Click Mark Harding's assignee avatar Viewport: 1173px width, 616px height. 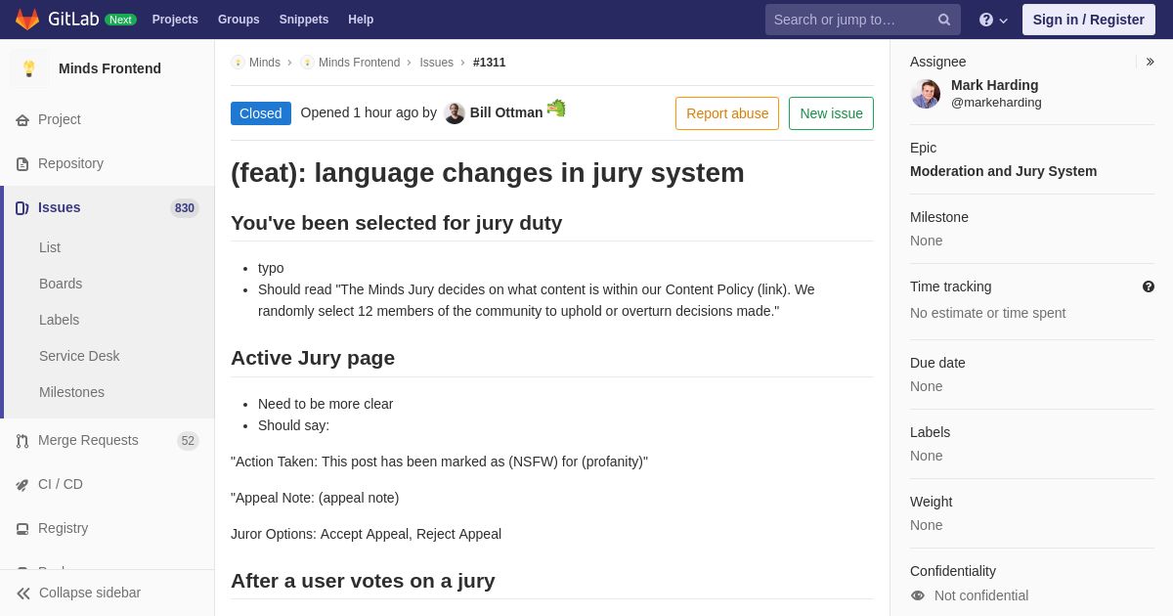926,94
